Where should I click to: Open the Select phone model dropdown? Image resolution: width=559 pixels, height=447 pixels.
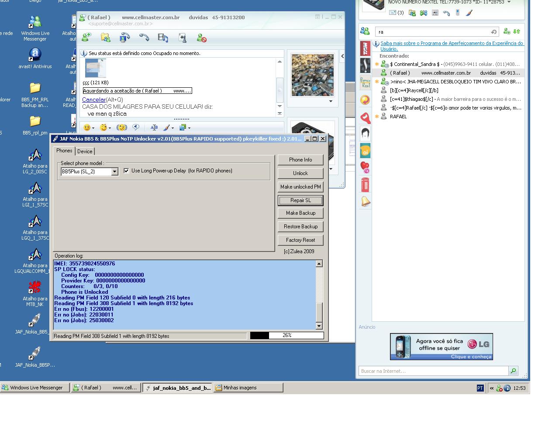pyautogui.click(x=114, y=172)
